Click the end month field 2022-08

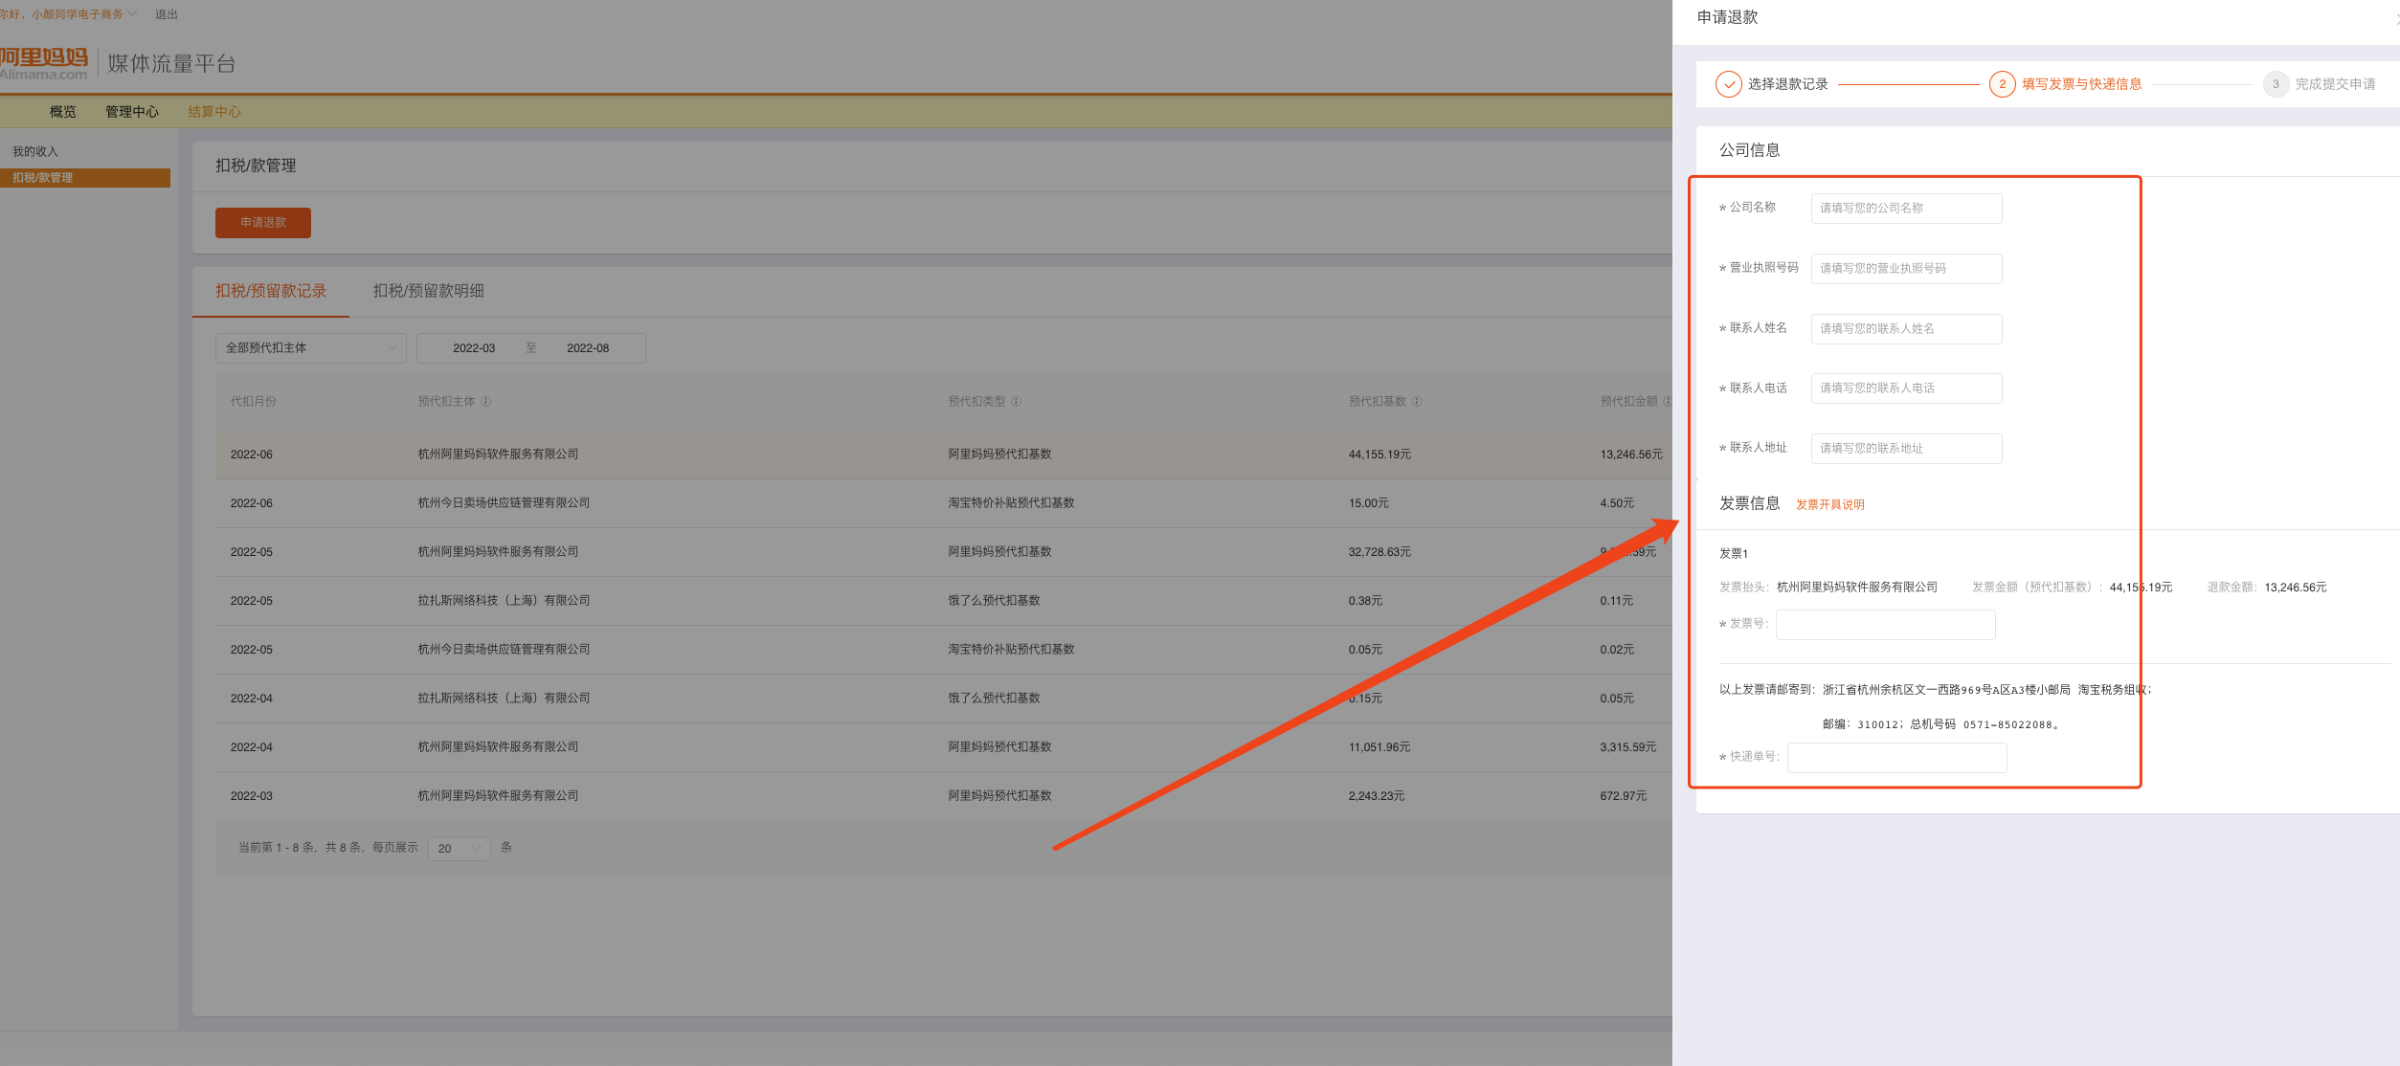[588, 348]
